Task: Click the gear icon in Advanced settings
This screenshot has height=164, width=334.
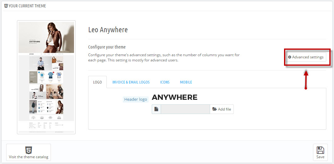Action: tap(290, 57)
